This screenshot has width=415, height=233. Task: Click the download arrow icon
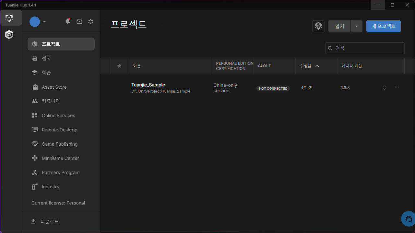tap(33, 221)
